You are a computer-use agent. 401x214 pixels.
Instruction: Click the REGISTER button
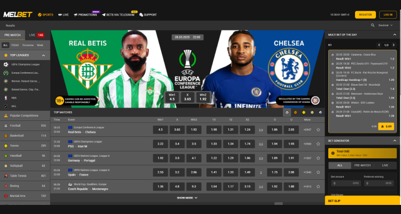[365, 15]
